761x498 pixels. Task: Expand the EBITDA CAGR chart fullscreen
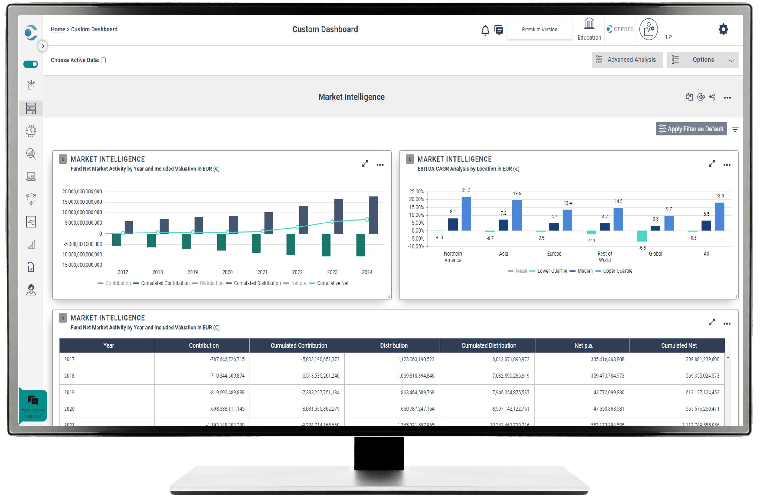(712, 163)
